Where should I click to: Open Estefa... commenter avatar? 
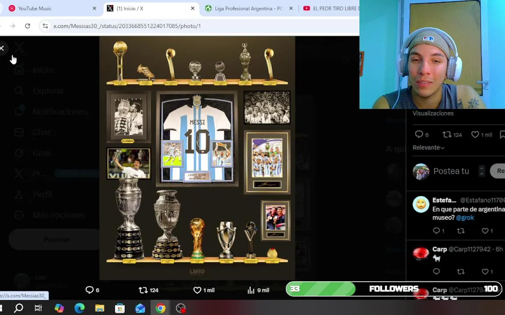(421, 204)
